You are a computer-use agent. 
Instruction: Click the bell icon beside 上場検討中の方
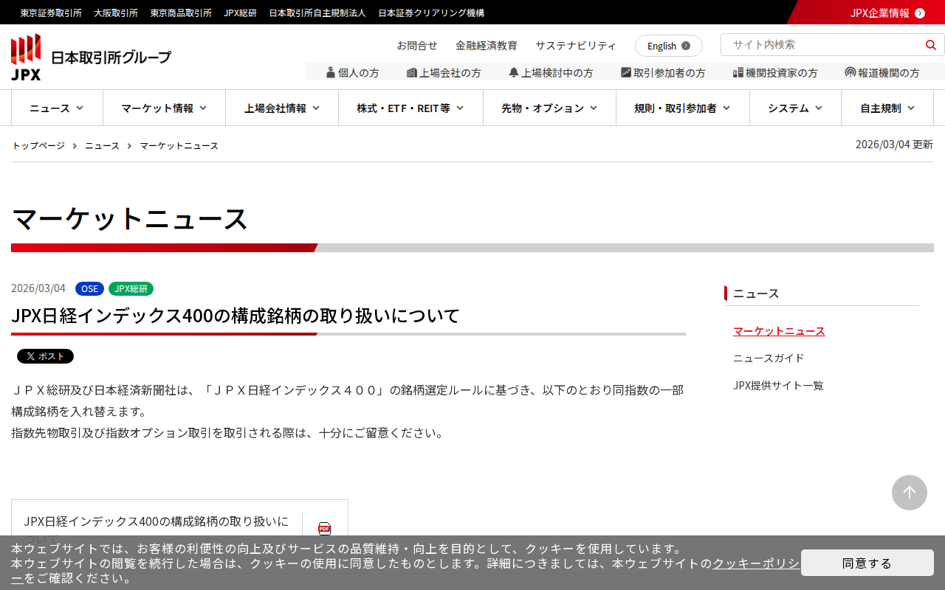pyautogui.click(x=514, y=72)
